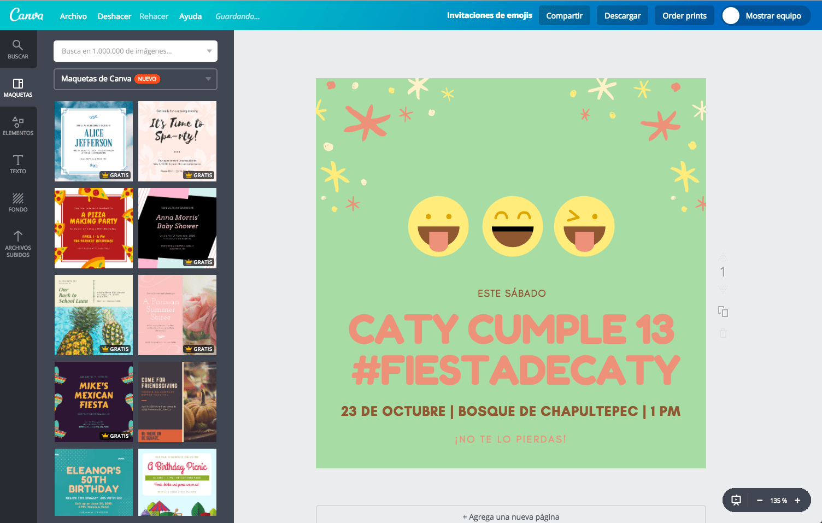Toggle Mostrar equipo switch
Screen dimensions: 822x523
coord(731,16)
